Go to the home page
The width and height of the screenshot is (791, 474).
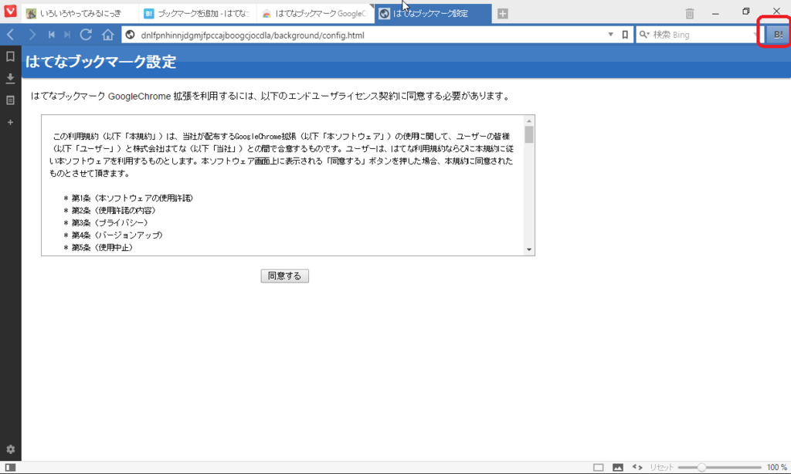click(108, 35)
